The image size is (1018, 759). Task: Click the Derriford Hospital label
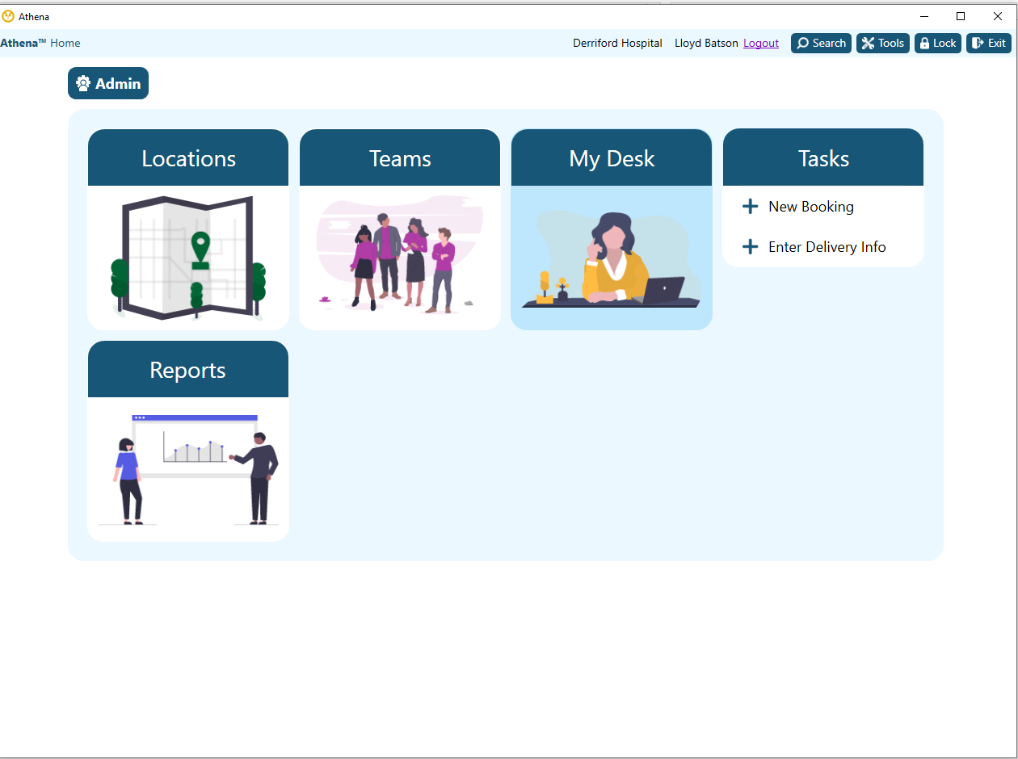617,44
